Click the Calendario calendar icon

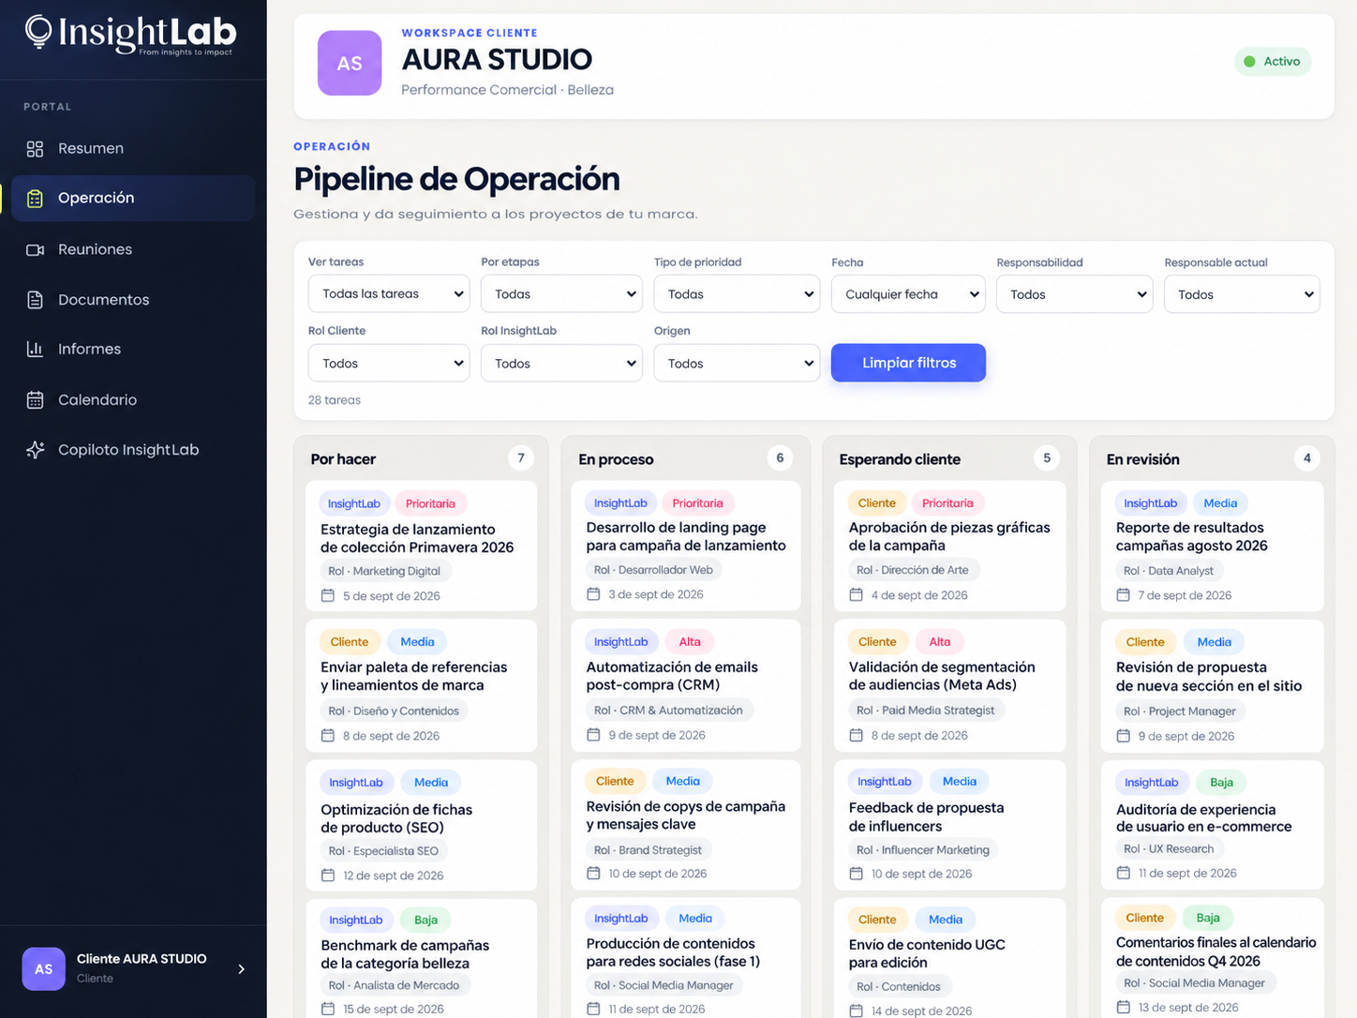pyautogui.click(x=35, y=399)
